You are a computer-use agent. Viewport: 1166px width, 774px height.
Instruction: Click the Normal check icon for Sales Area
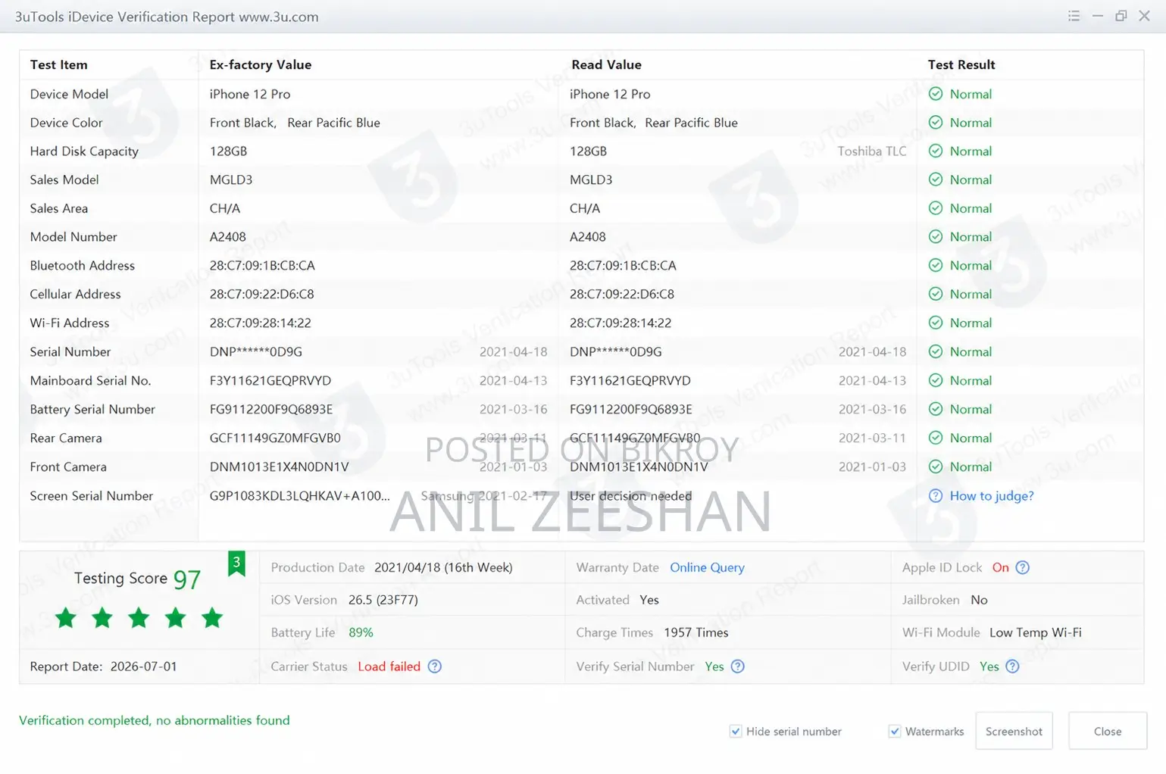tap(936, 208)
